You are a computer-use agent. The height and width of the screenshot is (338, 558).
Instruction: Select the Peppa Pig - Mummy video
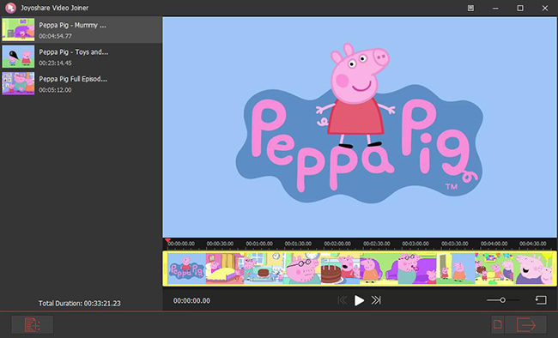click(82, 30)
